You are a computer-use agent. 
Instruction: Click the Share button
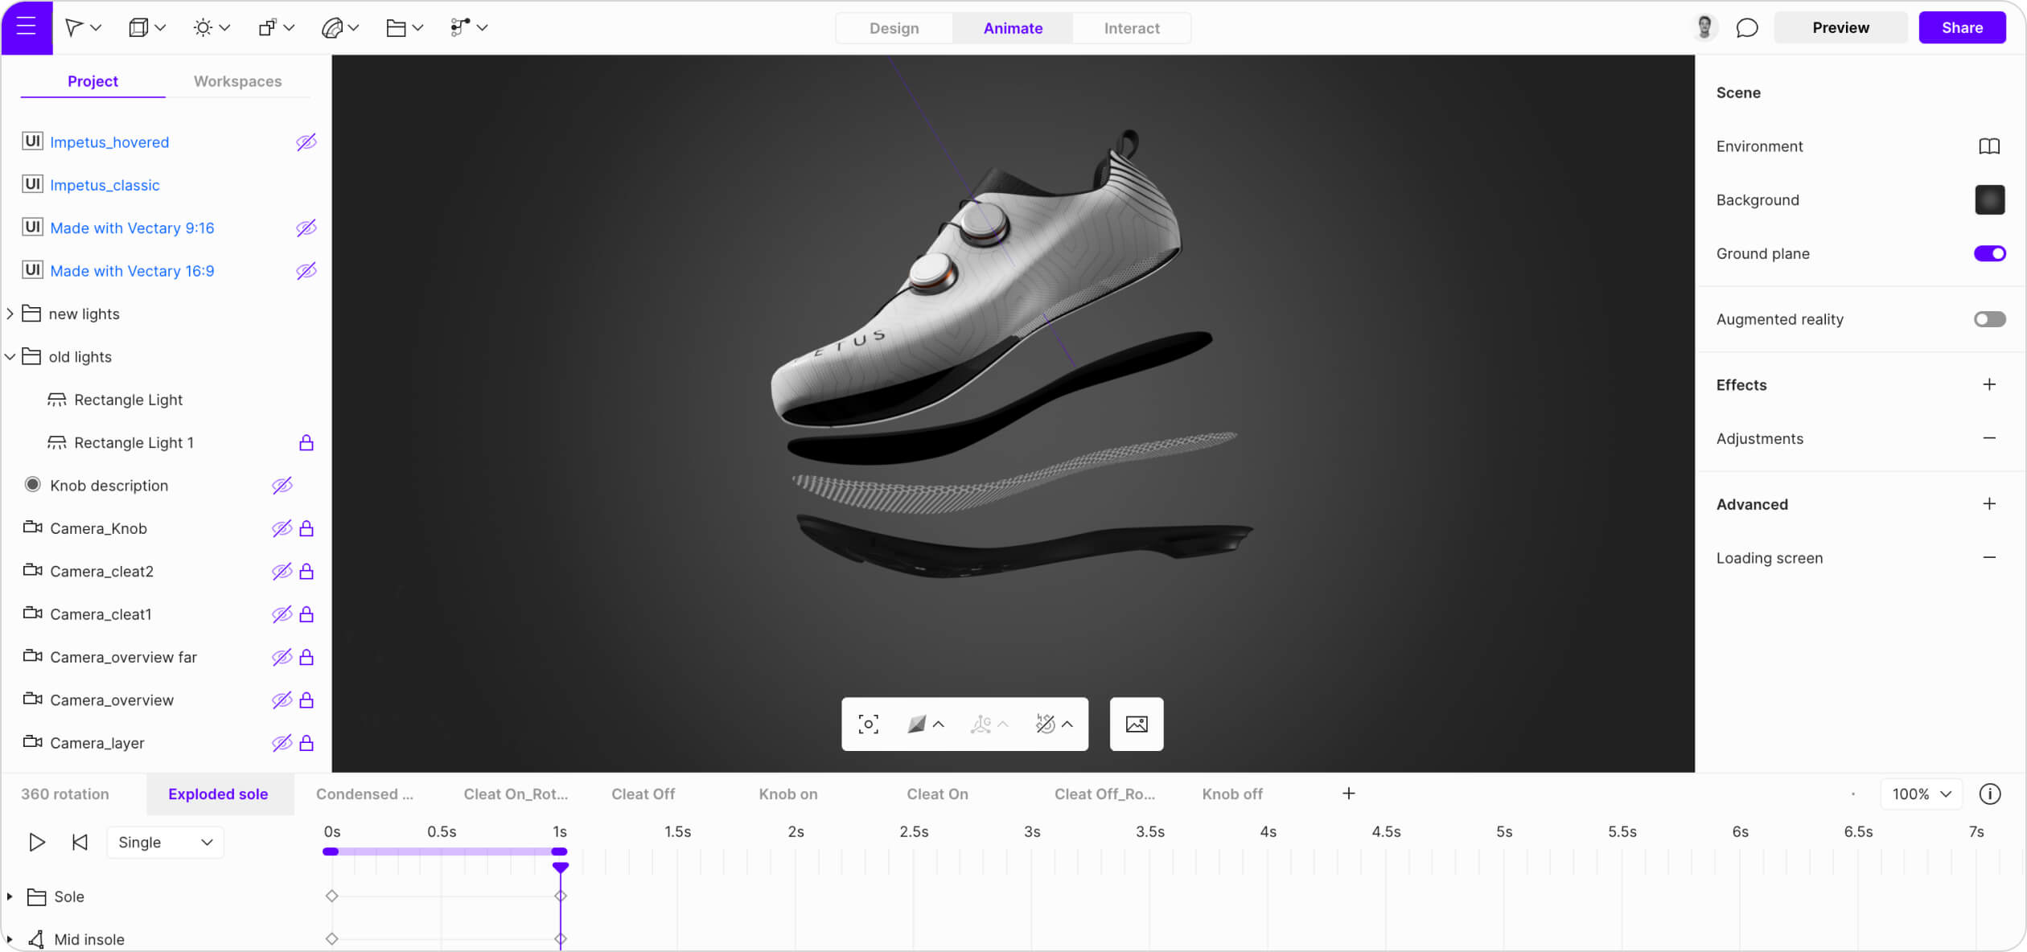click(1962, 27)
